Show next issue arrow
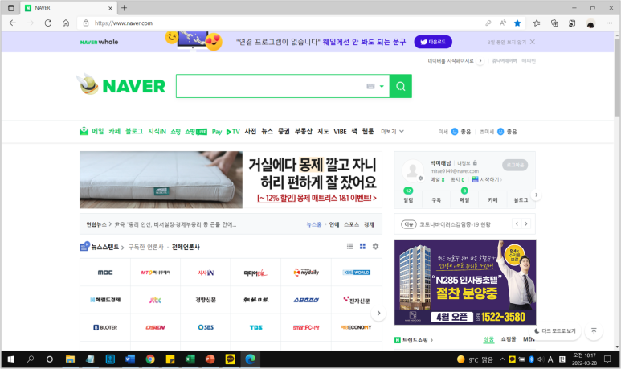Viewport: 621px width, 369px height. tap(526, 224)
